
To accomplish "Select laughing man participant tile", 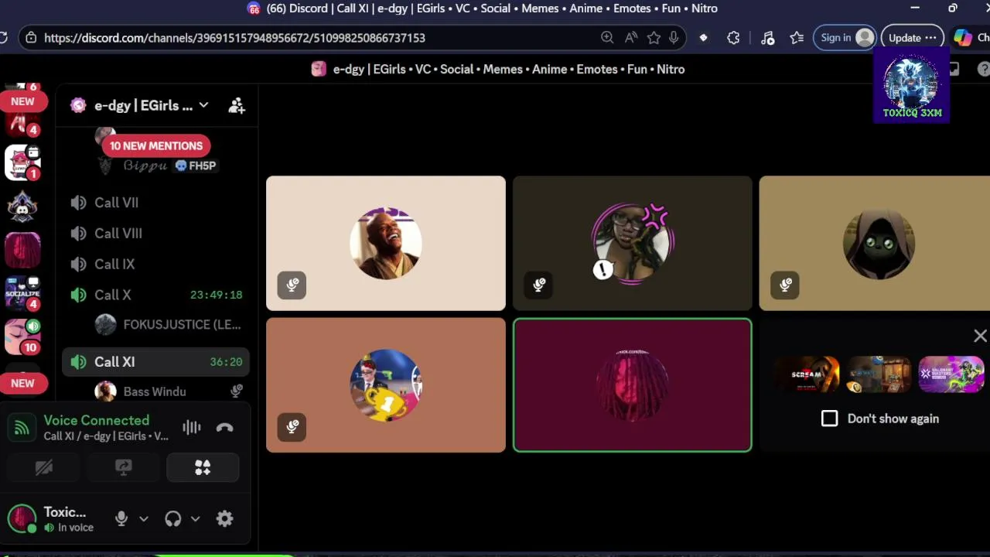I will [386, 243].
